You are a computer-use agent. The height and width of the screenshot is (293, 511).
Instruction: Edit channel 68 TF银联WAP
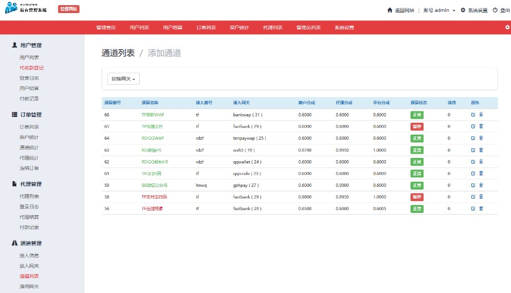tap(473, 115)
